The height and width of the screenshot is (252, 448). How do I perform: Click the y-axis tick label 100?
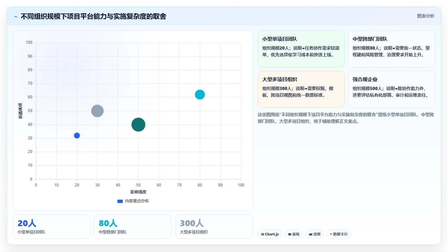[29, 42]
